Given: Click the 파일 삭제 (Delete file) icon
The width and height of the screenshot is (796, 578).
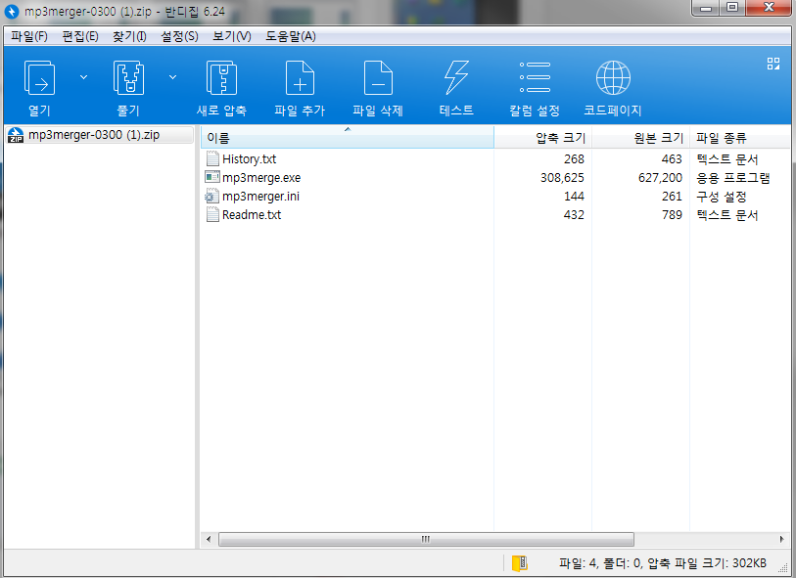Looking at the screenshot, I should 378,78.
